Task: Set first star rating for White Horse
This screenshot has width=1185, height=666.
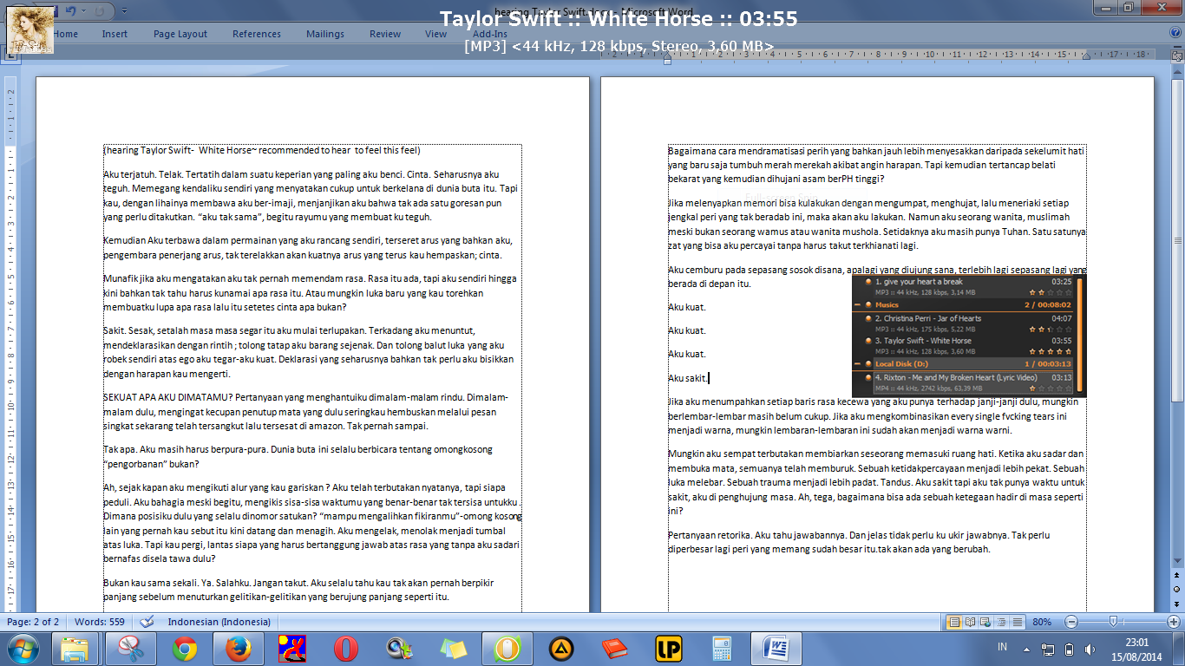Action: [x=1033, y=352]
